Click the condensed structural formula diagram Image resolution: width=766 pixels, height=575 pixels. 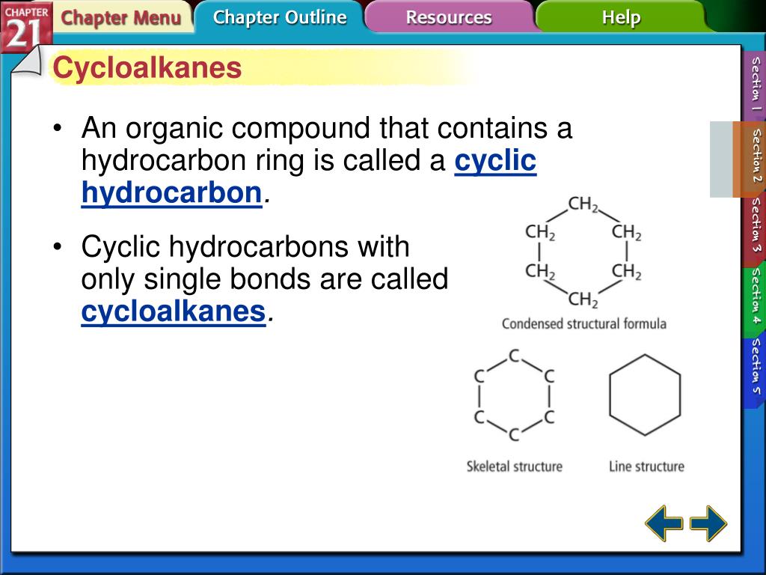pyautogui.click(x=583, y=252)
